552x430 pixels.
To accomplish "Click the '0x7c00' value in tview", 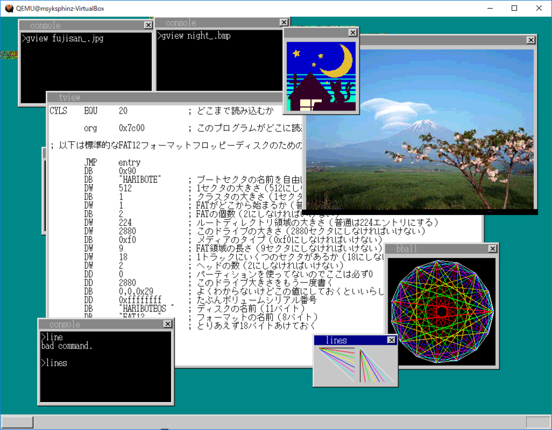I will [132, 128].
